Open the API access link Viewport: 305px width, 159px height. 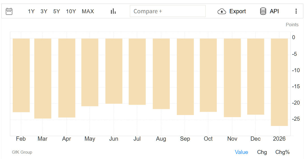coord(274,11)
